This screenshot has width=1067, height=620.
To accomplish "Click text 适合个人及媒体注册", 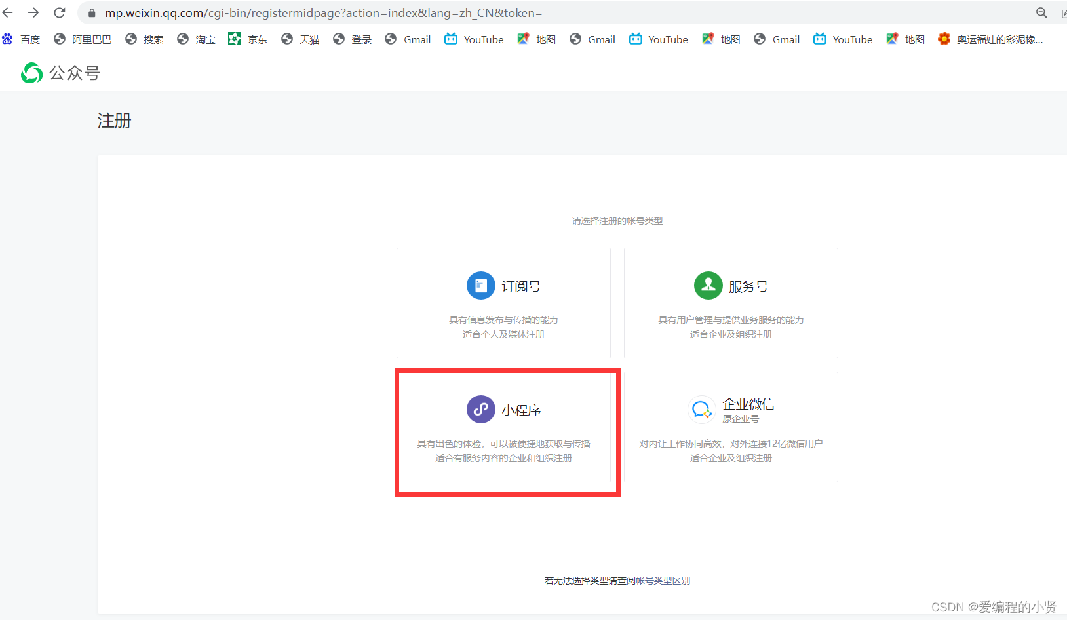I will (503, 334).
